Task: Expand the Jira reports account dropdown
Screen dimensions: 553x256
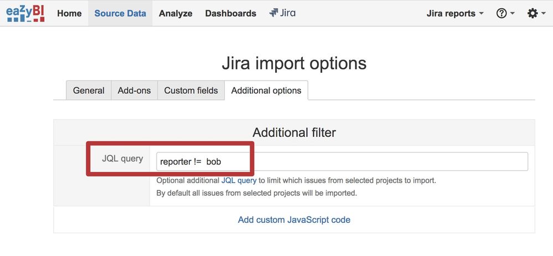Action: click(455, 13)
